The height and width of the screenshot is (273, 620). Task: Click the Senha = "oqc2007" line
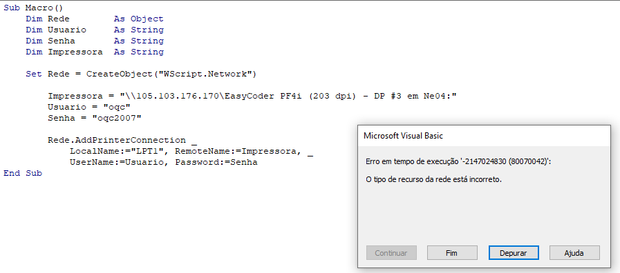(95, 119)
